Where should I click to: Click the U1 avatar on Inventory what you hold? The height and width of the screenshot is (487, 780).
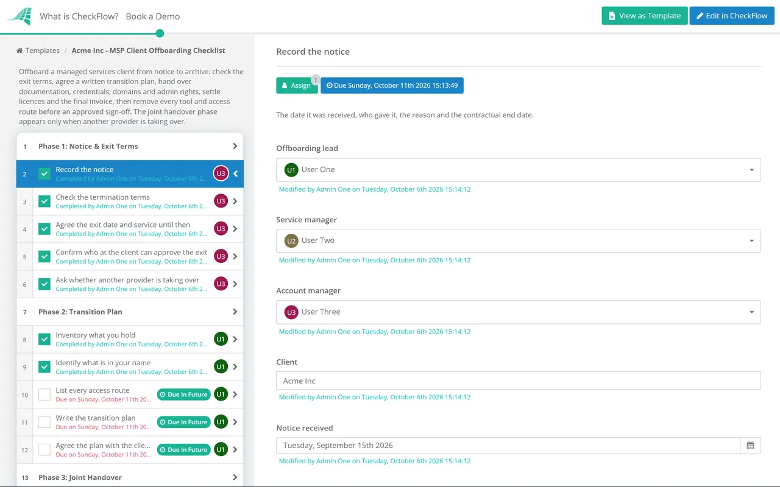[221, 339]
